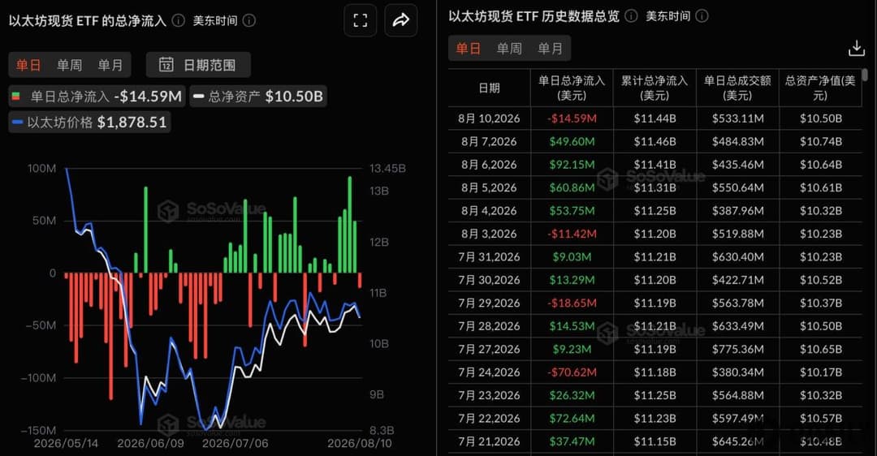877x456 pixels.
Task: Click the $630.40M volume cell
Action: 737,257
